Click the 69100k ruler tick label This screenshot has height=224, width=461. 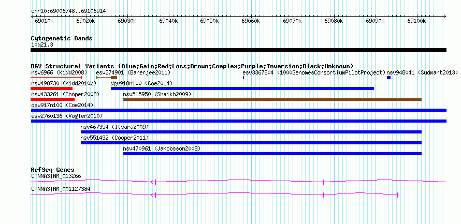416,21
